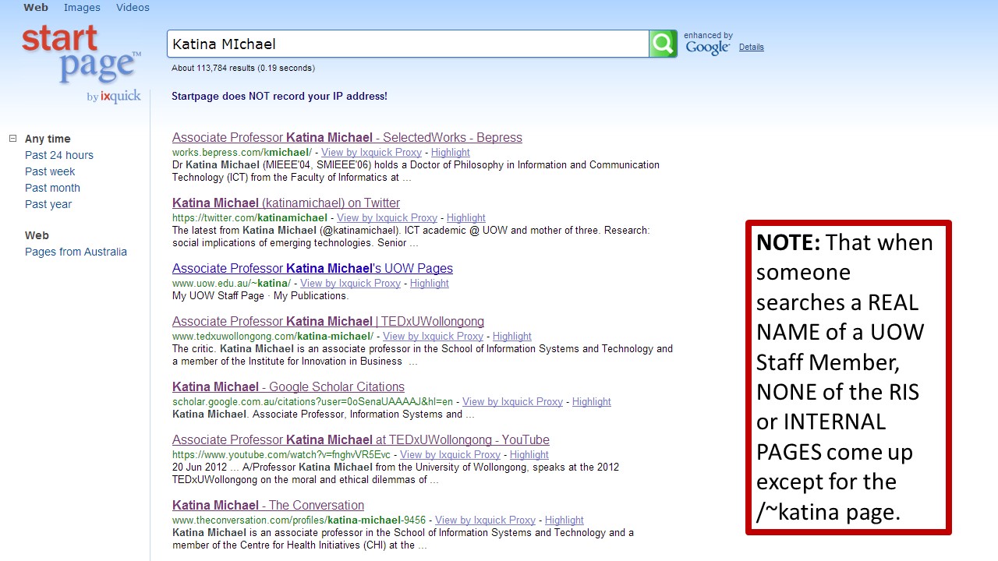Click Highlight for the Bepress result
This screenshot has height=561, width=998.
(451, 153)
